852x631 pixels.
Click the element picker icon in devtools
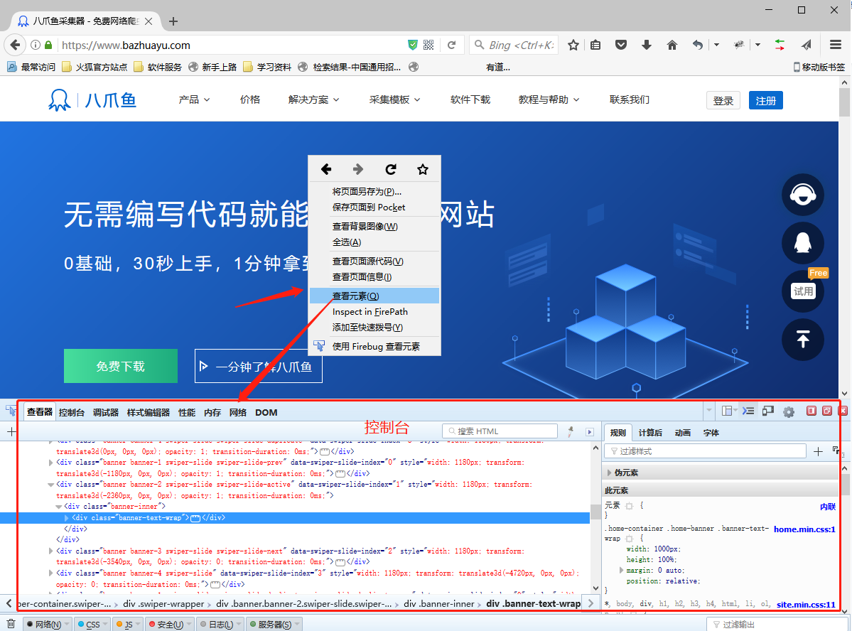click(11, 411)
